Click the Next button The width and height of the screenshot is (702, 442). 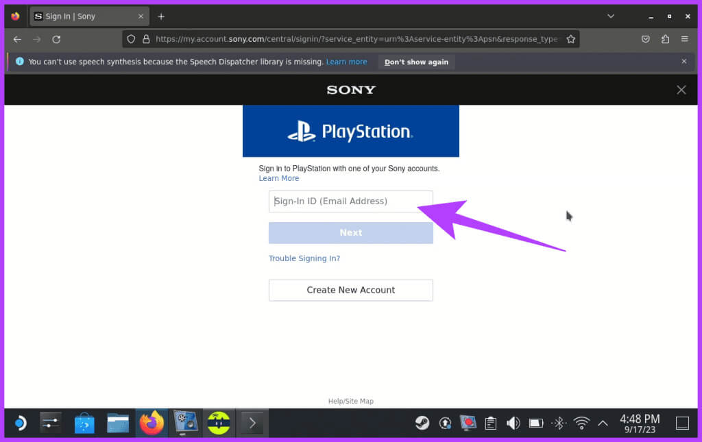(x=350, y=232)
